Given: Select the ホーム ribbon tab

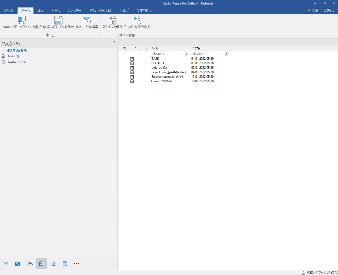Looking at the screenshot, I should [26, 10].
